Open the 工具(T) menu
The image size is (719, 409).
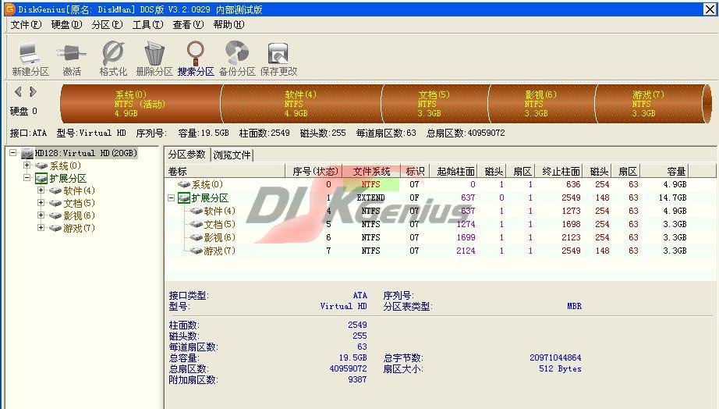[147, 24]
